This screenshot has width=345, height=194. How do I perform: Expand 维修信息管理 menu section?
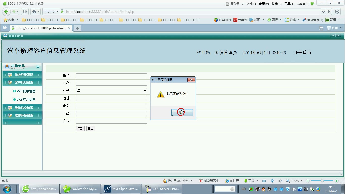[22, 108]
